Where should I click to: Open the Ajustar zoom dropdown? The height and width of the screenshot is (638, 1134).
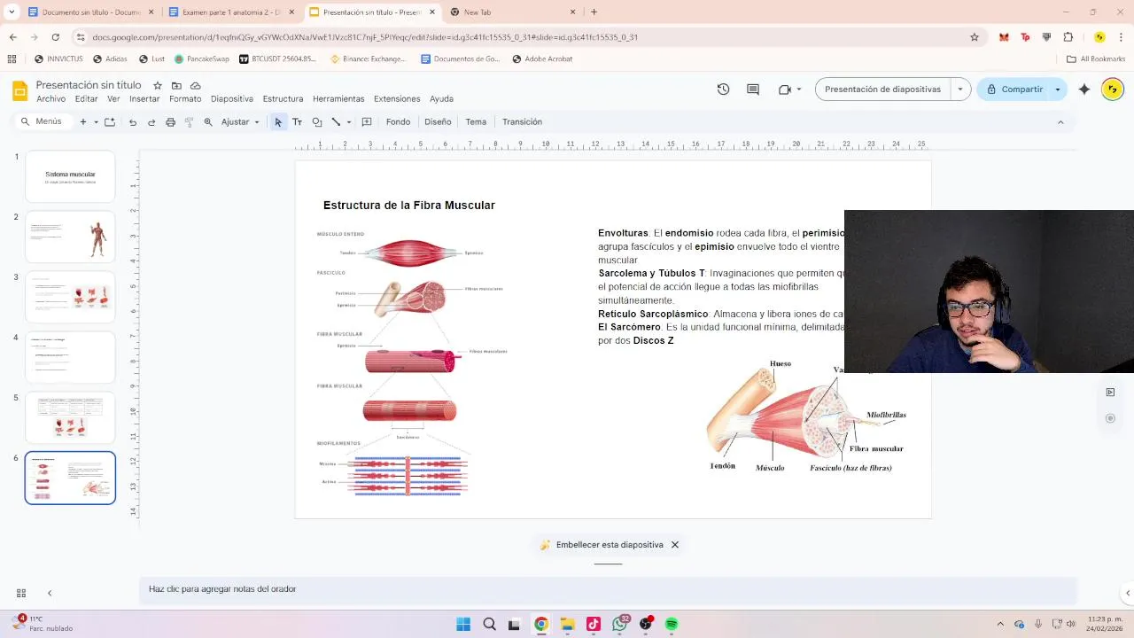(x=240, y=122)
